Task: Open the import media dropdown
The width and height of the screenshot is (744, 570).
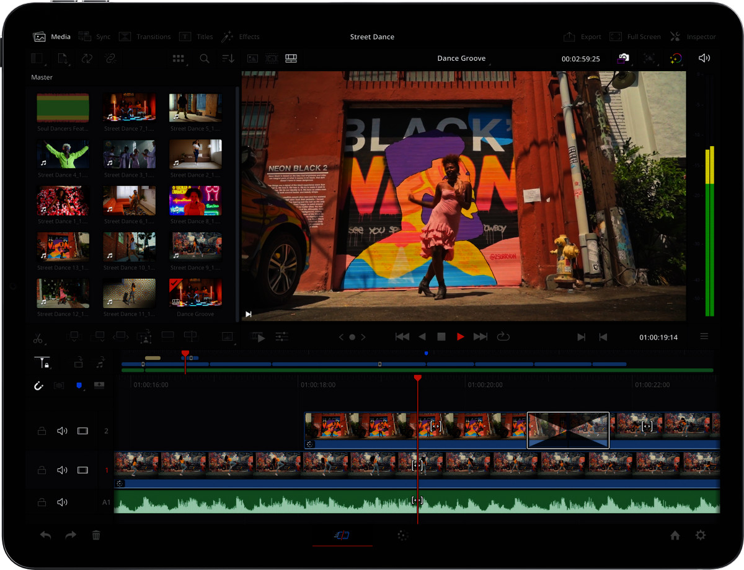Action: click(x=63, y=58)
